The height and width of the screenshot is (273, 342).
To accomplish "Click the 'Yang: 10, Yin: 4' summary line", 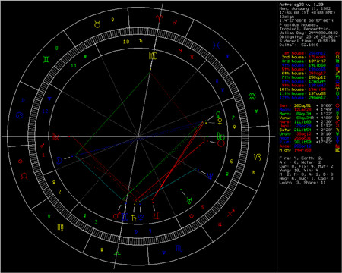I will (x=299, y=171).
